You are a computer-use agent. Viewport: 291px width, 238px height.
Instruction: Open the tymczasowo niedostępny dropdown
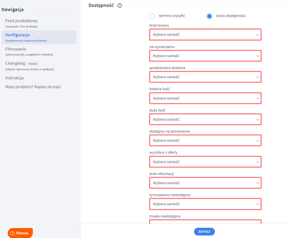point(205,204)
